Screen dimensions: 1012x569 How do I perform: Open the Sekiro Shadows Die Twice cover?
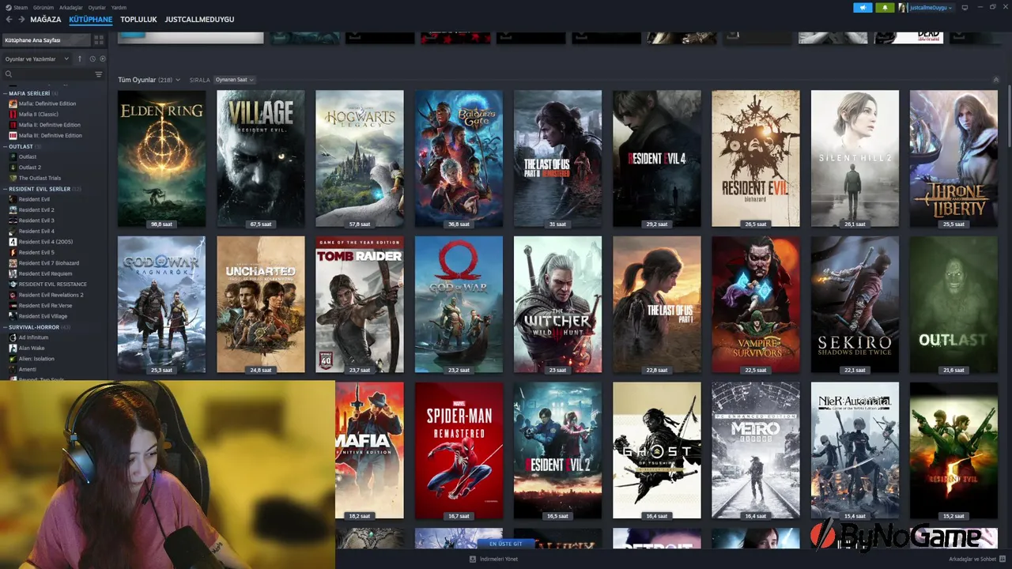coord(855,304)
